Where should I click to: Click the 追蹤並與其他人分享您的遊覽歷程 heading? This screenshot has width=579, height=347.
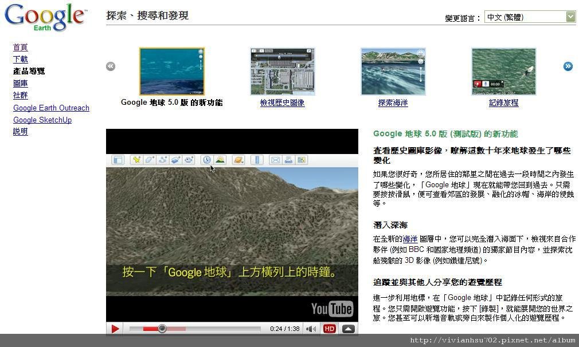coord(437,282)
